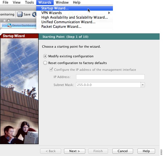Open the Subnet Mask dropdown arrow

pyautogui.click(x=142, y=85)
